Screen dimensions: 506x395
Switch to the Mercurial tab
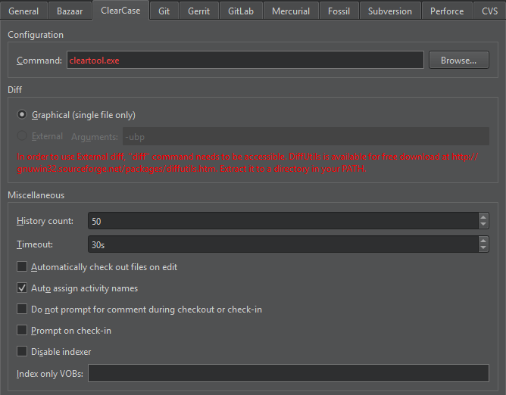tap(290, 11)
